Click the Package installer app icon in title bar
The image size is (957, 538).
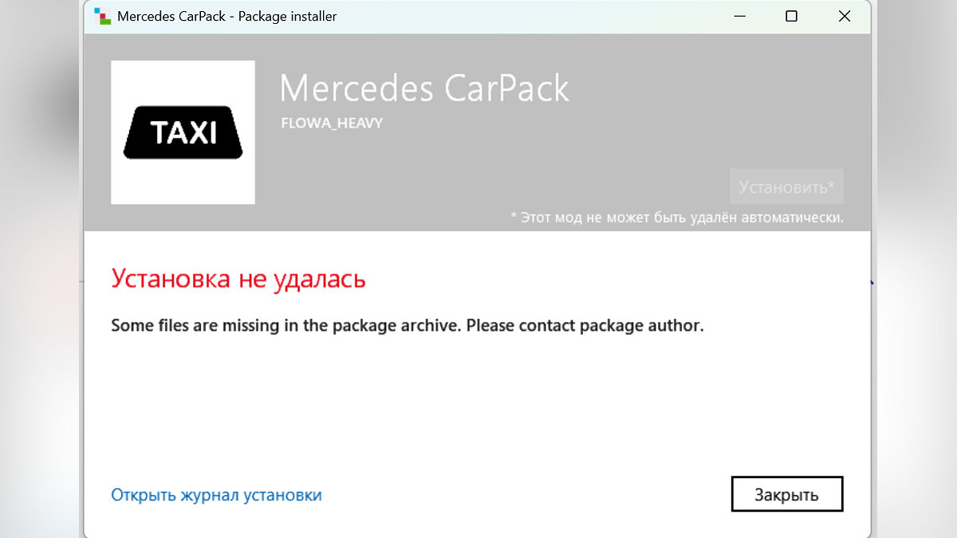coord(101,16)
